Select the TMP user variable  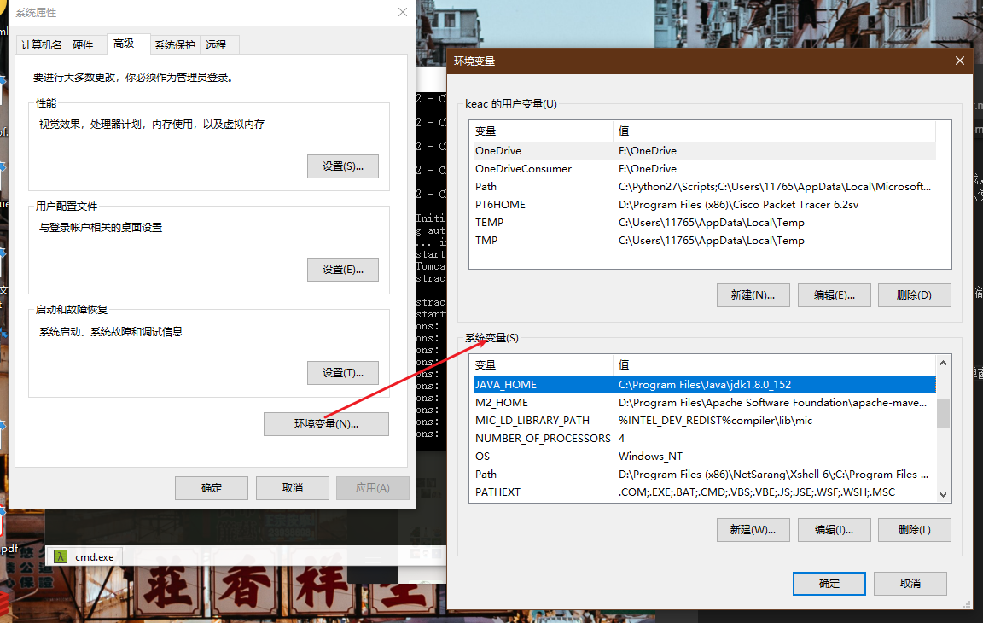click(704, 241)
